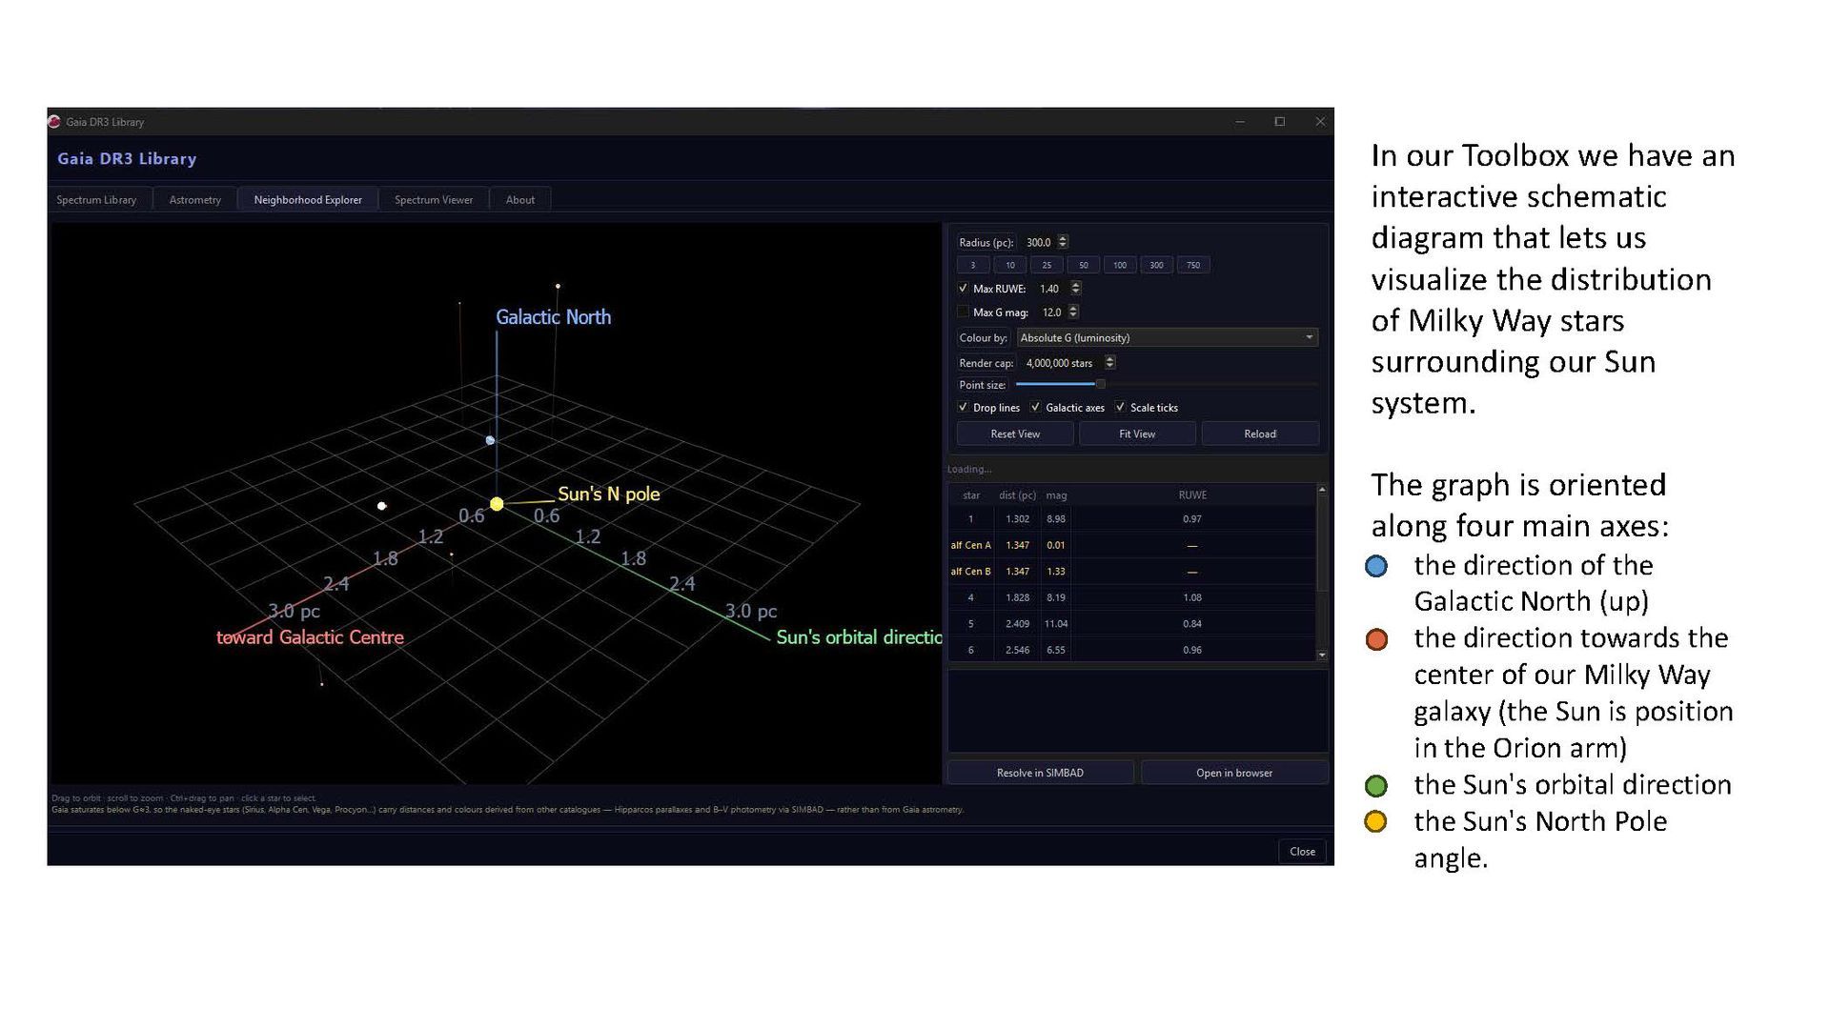
Task: Click the Render cap spinner arrows
Action: pyautogui.click(x=1109, y=362)
